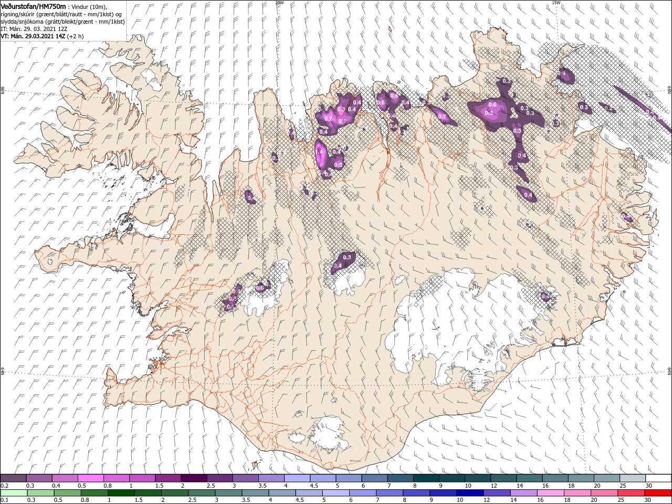672x504 pixels.
Task: Click the '(+2 h)' forecast offset text
Action: pyautogui.click(x=75, y=36)
